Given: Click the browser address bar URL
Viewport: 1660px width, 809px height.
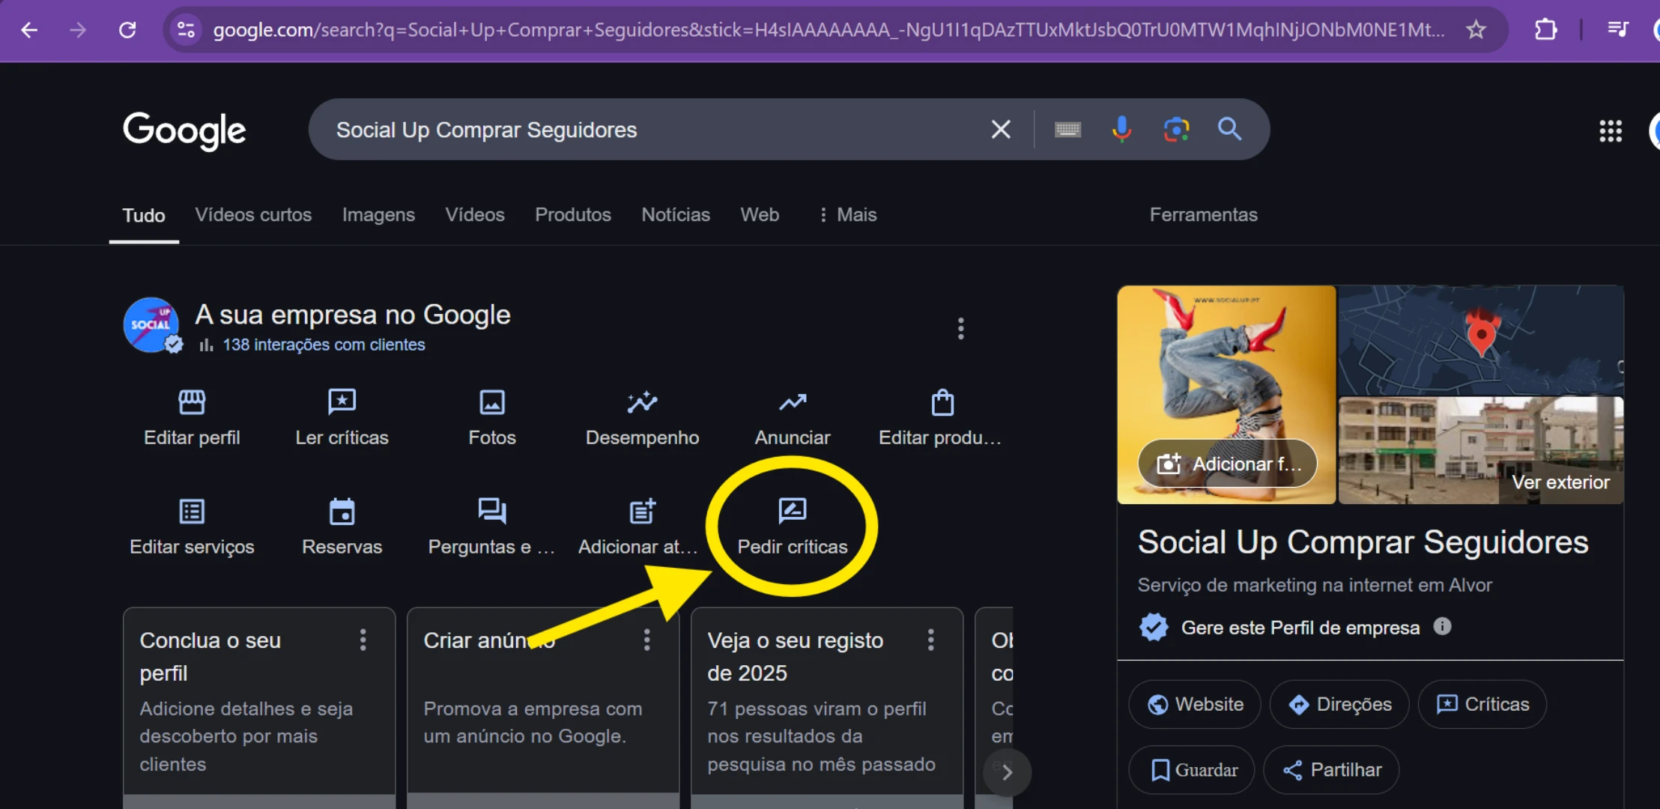Looking at the screenshot, I should click(829, 30).
